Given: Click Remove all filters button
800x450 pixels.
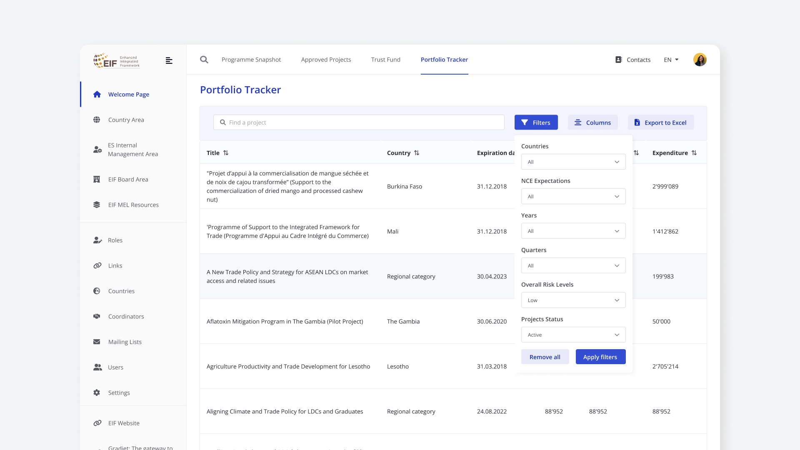Looking at the screenshot, I should [545, 357].
